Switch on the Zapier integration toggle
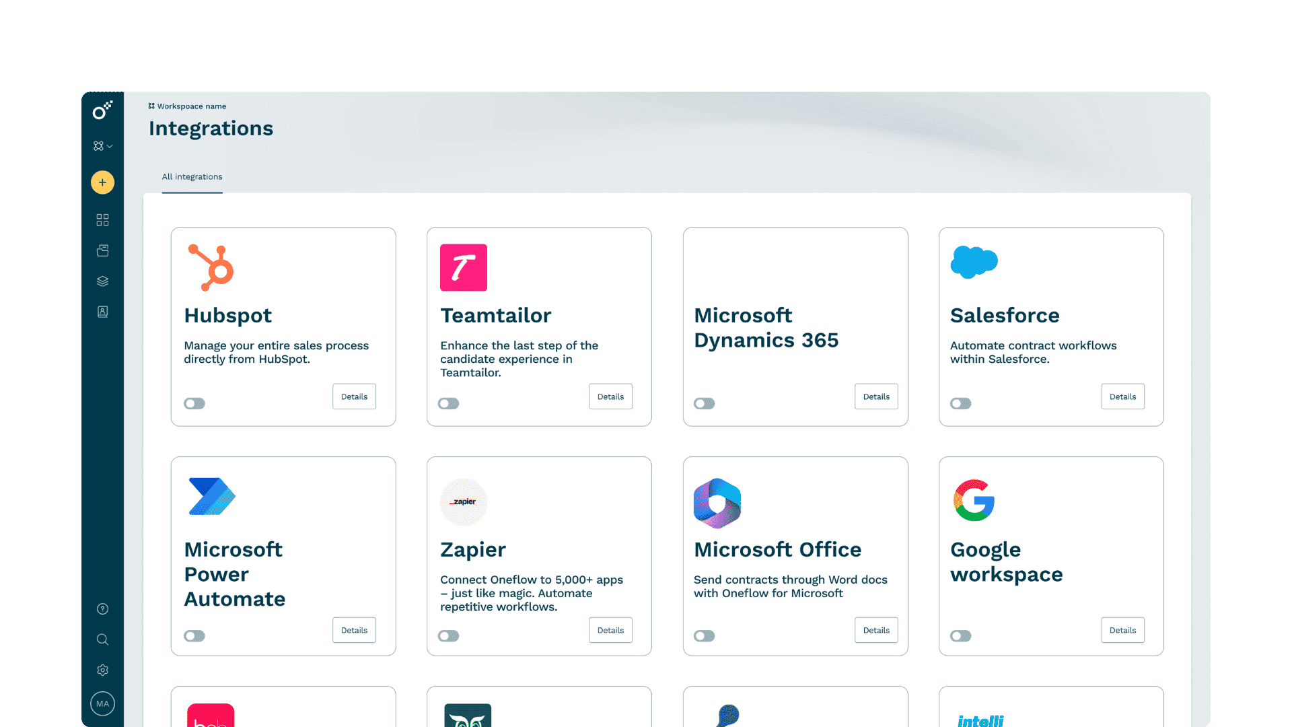This screenshot has width=1292, height=727. coord(448,636)
